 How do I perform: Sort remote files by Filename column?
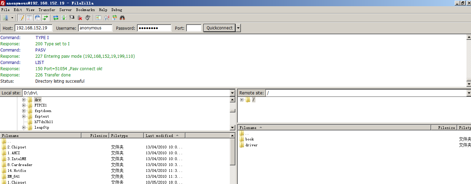pos(334,128)
